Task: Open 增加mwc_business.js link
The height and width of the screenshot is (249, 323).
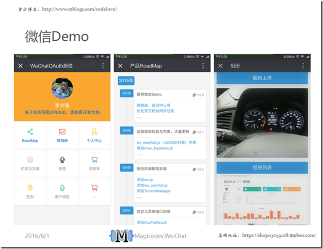Action: [x=155, y=148]
